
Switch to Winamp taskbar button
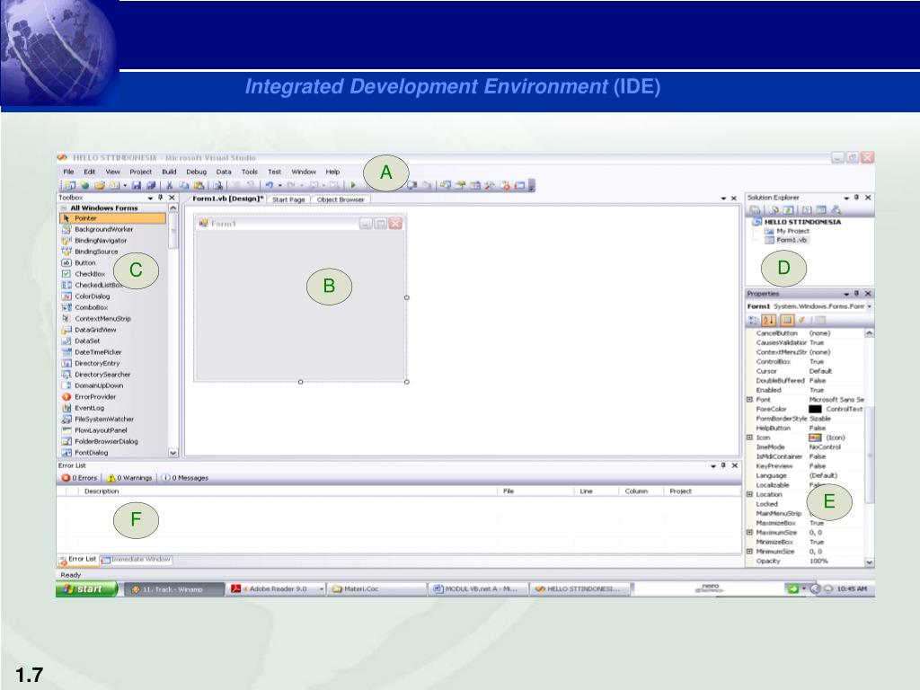(x=175, y=589)
